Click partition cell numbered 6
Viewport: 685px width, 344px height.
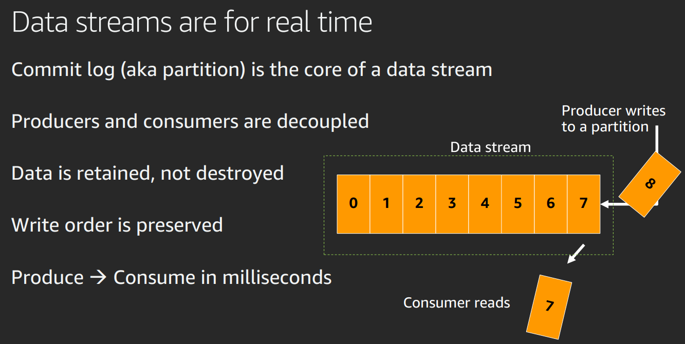(x=551, y=204)
